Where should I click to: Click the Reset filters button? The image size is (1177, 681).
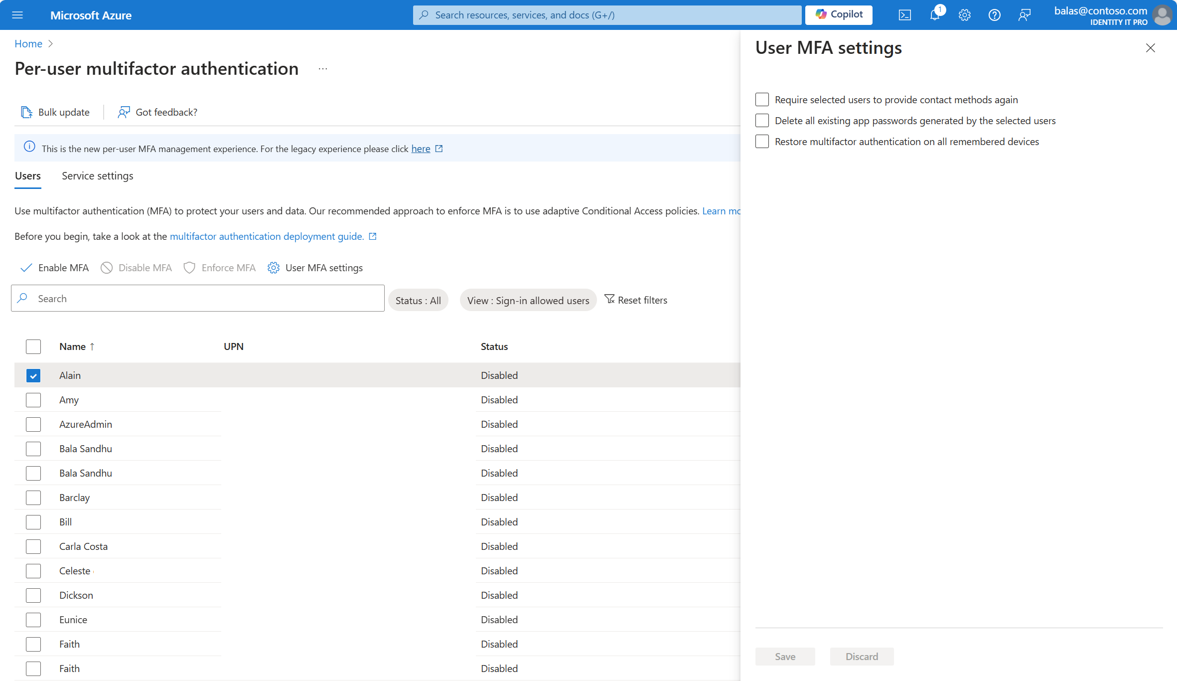(637, 299)
